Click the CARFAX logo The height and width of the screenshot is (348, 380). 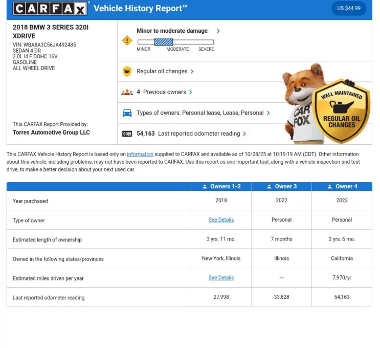click(50, 9)
